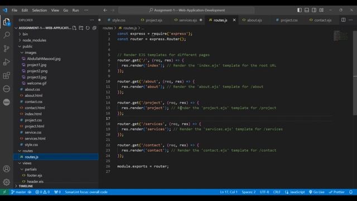
Task: Create a new folder in explorer
Action: (81, 28)
